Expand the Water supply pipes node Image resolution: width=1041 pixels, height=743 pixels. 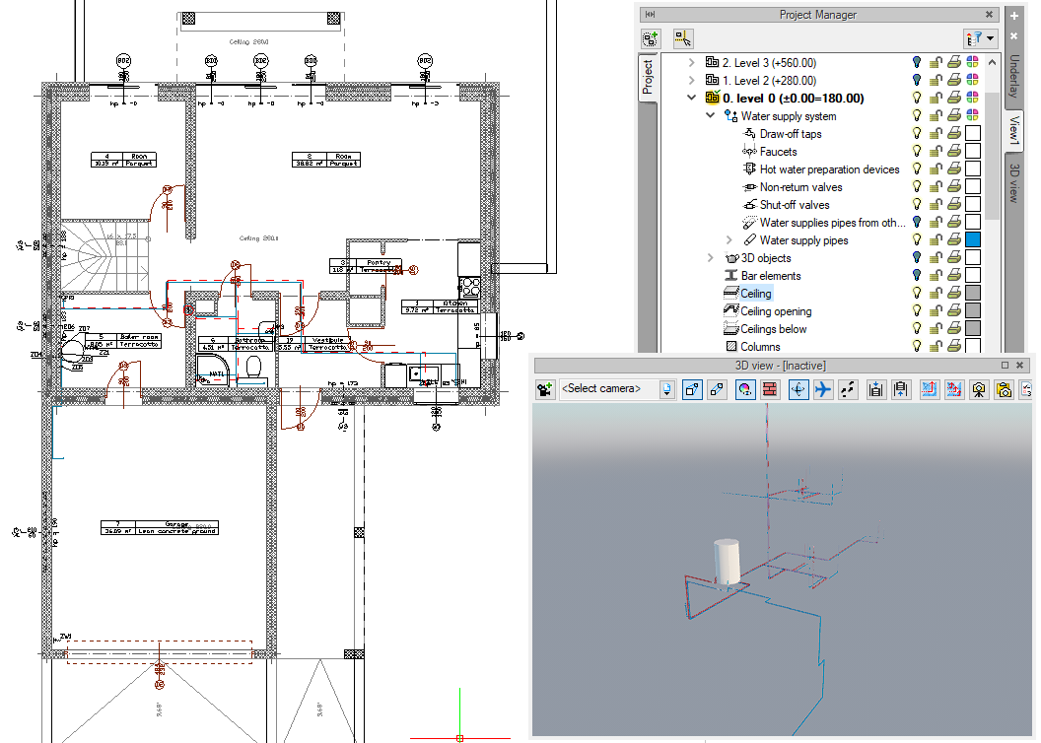click(x=729, y=239)
